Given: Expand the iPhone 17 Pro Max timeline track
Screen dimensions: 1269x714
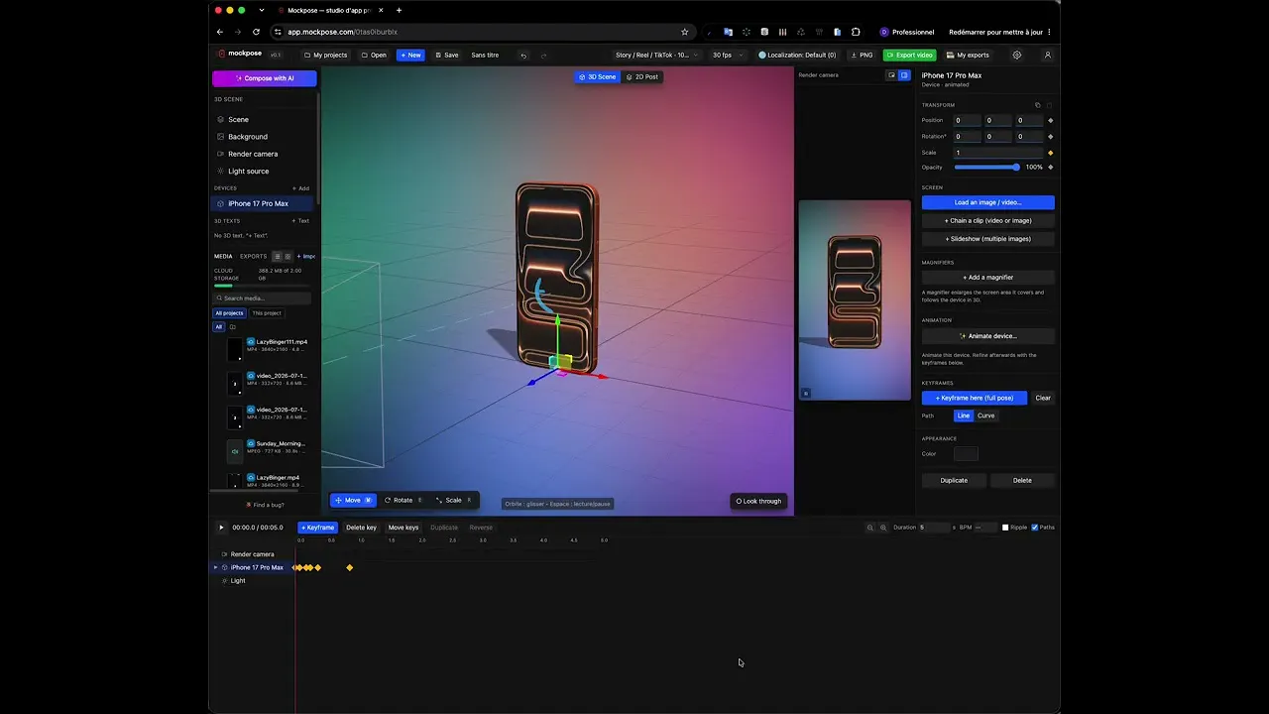Looking at the screenshot, I should (x=215, y=567).
